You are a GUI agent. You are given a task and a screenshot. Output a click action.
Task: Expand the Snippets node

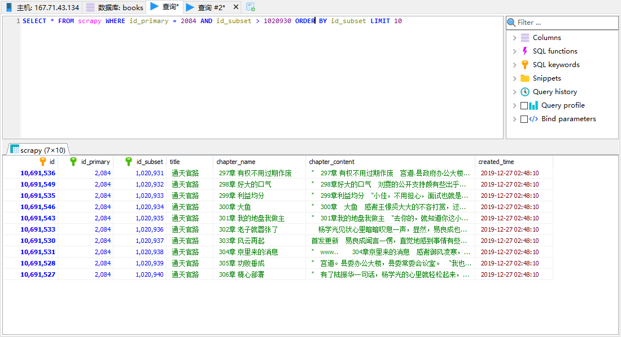pyautogui.click(x=514, y=78)
